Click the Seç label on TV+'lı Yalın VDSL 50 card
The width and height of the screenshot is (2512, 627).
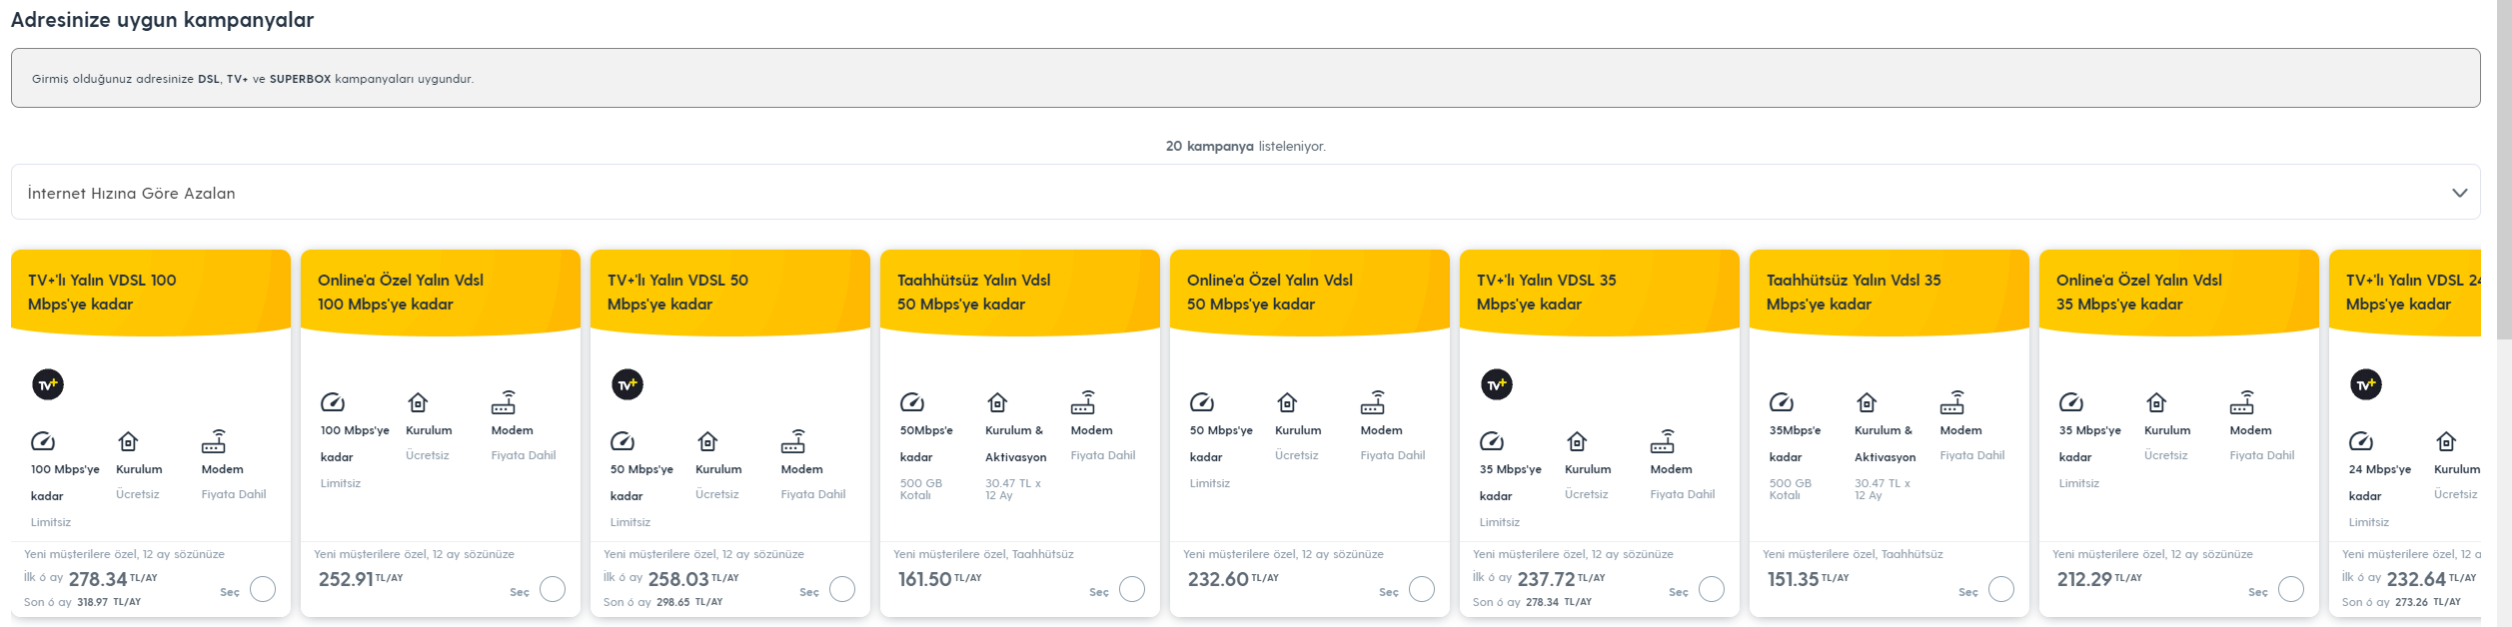click(x=809, y=592)
